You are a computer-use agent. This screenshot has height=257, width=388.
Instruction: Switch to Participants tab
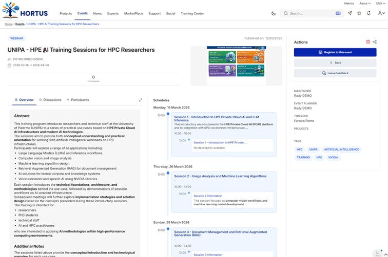point(77,100)
